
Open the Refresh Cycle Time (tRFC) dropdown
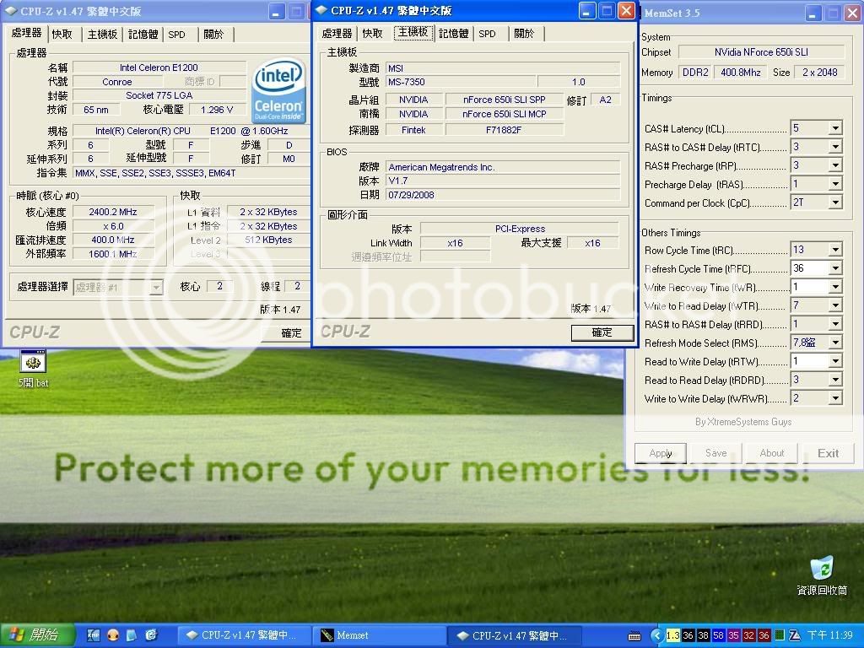click(x=835, y=268)
